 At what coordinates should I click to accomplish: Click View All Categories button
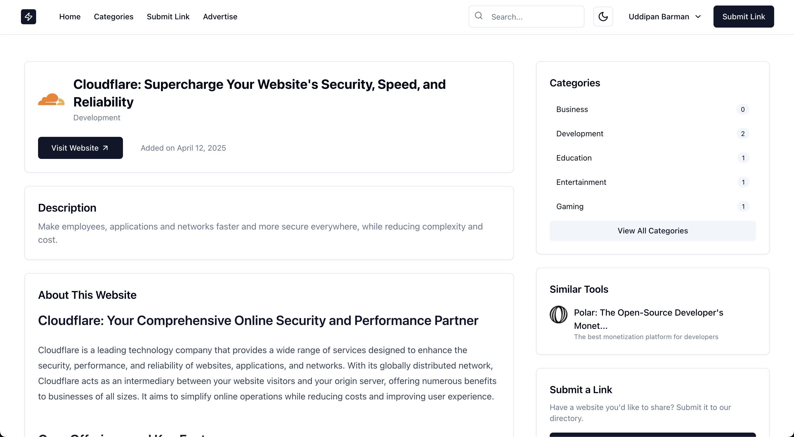pos(653,231)
